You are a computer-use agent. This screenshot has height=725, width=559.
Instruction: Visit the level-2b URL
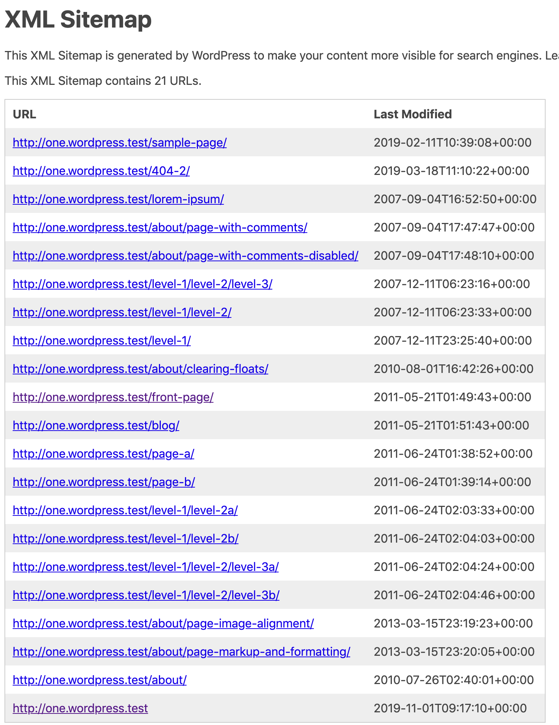click(x=126, y=539)
